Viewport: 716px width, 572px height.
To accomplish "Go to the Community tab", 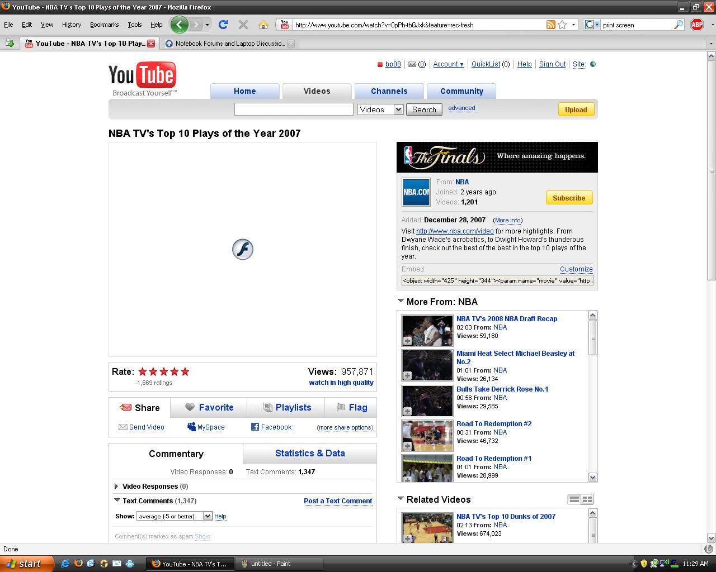I will click(461, 91).
